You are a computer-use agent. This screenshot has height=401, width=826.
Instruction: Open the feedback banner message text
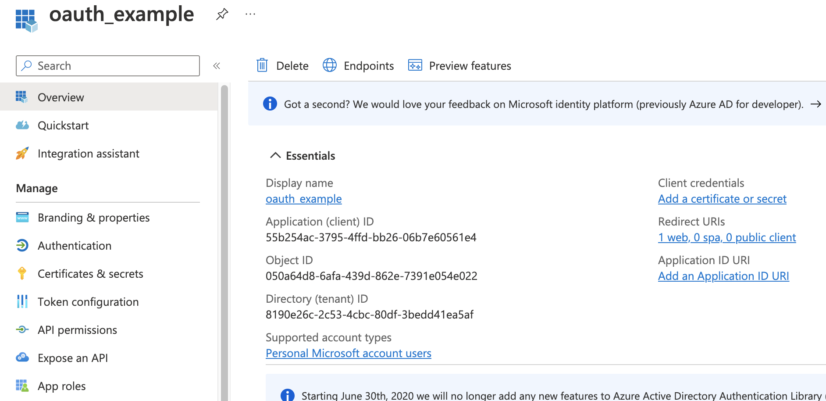[x=544, y=104]
